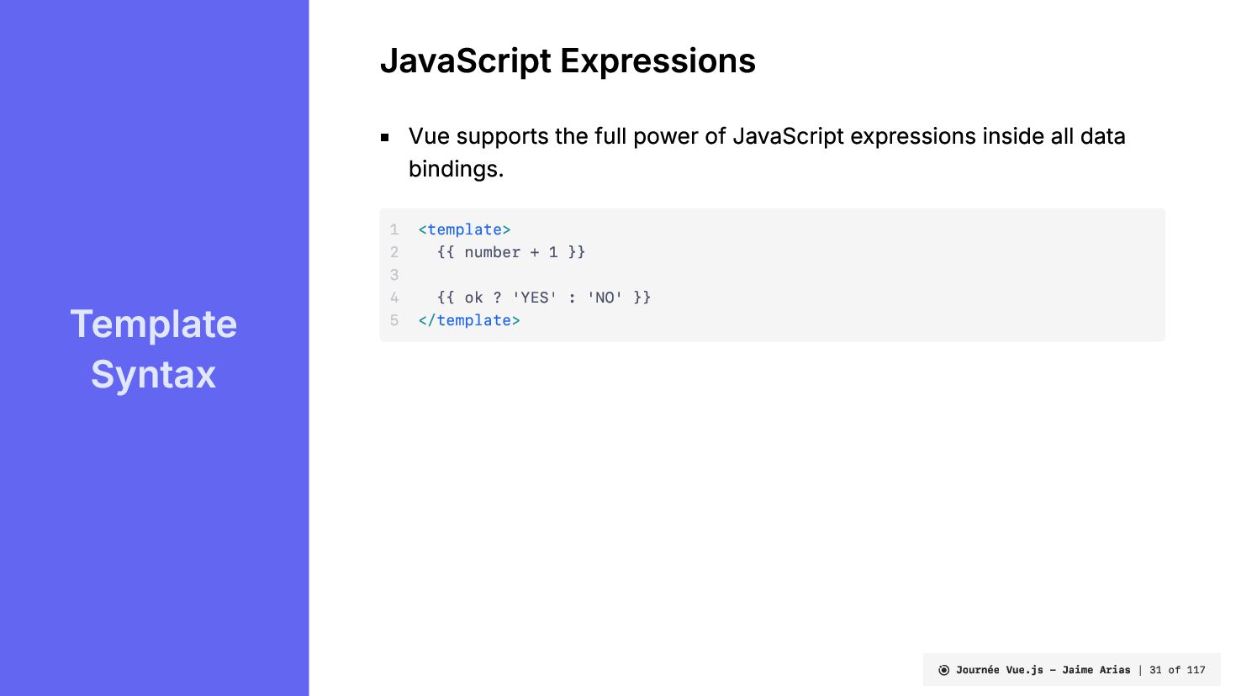Image resolution: width=1236 pixels, height=696 pixels.
Task: Select line number 1 in the code block
Action: tap(394, 229)
